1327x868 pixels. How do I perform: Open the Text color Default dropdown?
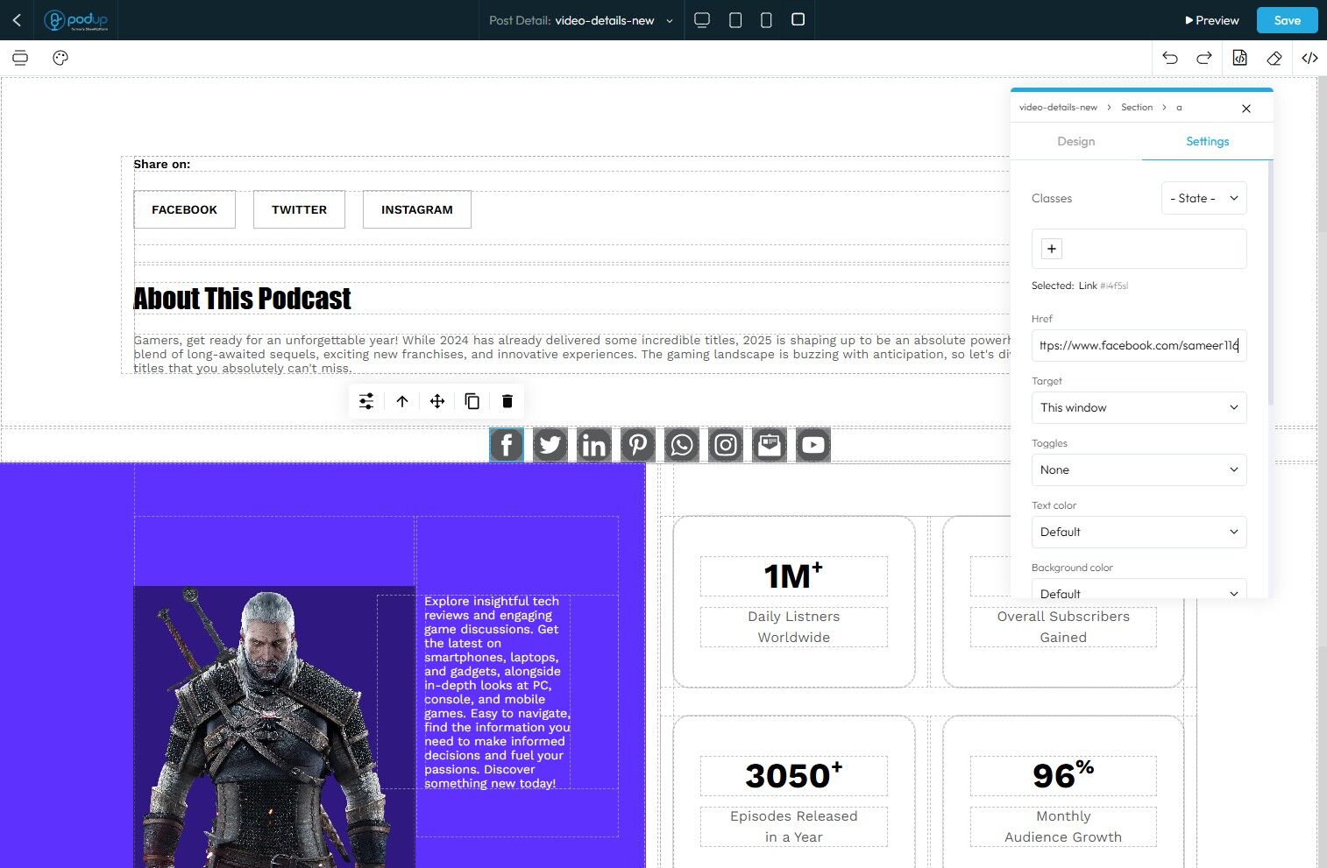1139,532
